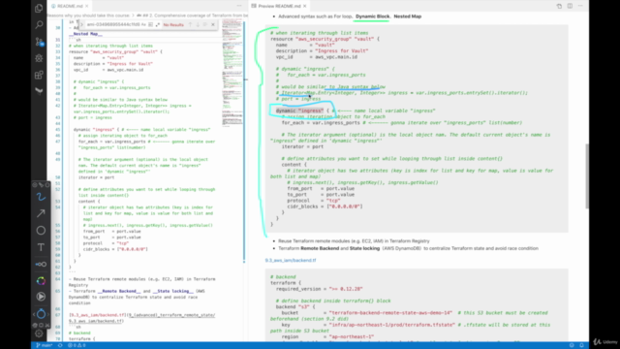Click 'iterator = port' on editor line 50
The width and height of the screenshot is (620, 349).
(x=96, y=177)
